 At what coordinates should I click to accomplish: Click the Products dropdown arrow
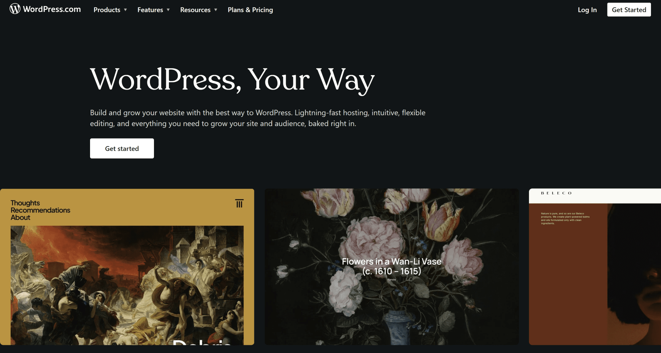[x=126, y=10]
